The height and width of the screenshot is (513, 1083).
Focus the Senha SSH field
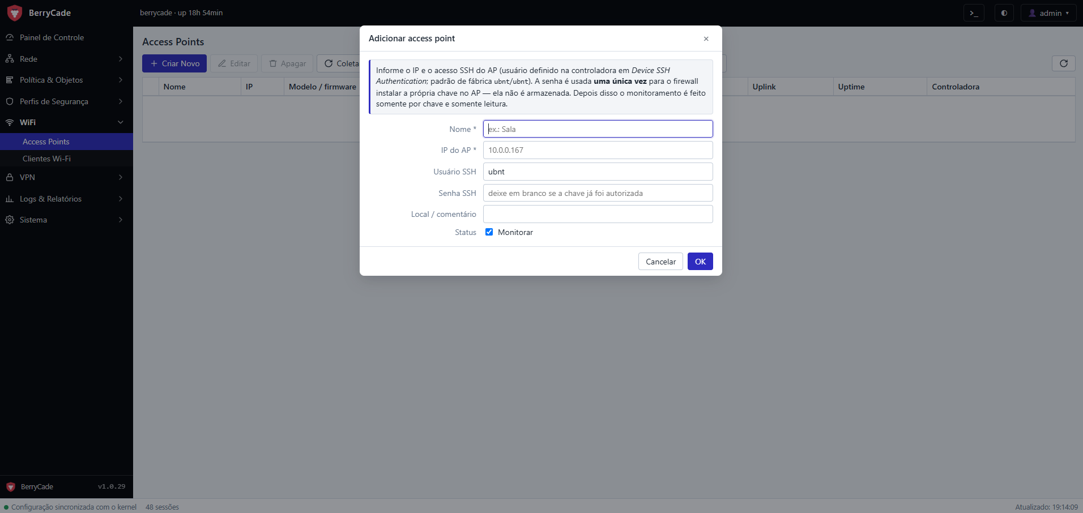[598, 193]
